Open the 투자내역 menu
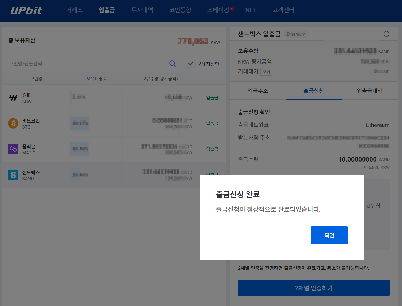The image size is (402, 306). pos(142,10)
